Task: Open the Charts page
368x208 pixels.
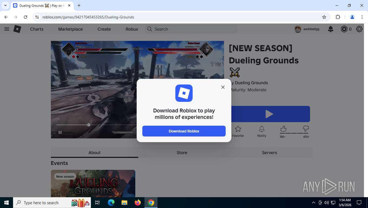Action: coord(37,29)
